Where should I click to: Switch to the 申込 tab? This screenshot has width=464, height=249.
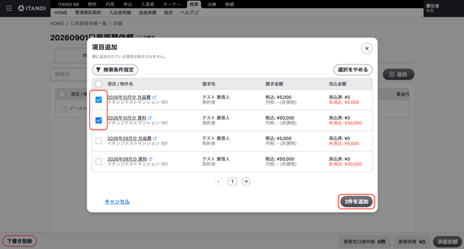pyautogui.click(x=128, y=4)
